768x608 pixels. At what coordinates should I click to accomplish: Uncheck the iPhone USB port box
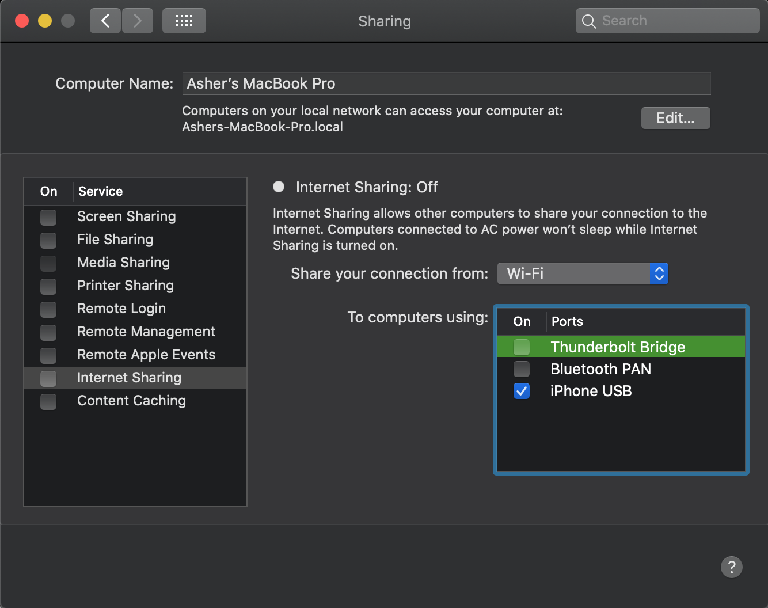point(522,391)
